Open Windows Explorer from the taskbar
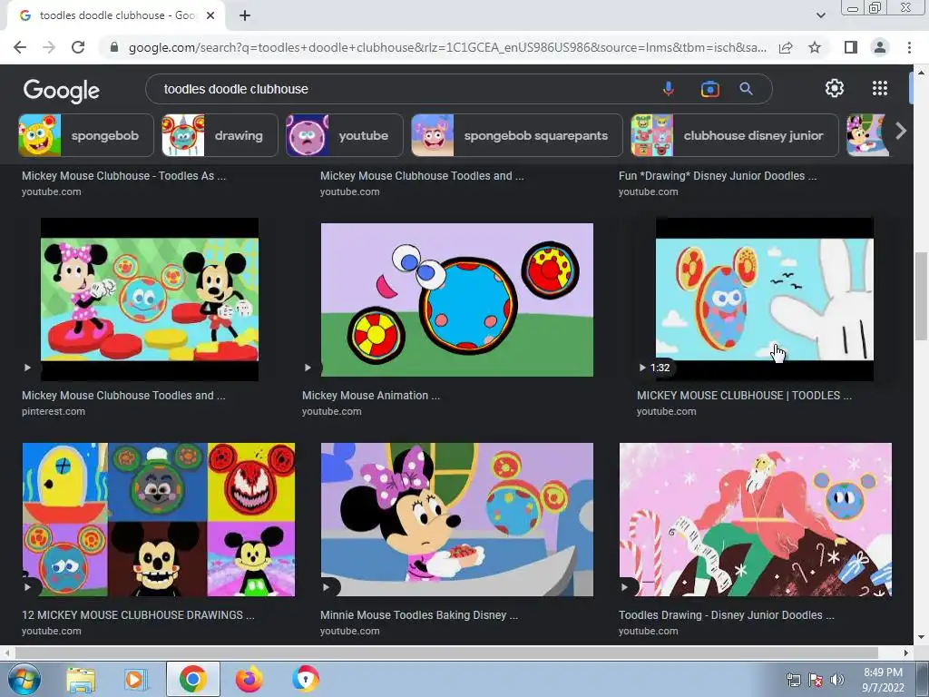929x697 pixels. [81, 680]
